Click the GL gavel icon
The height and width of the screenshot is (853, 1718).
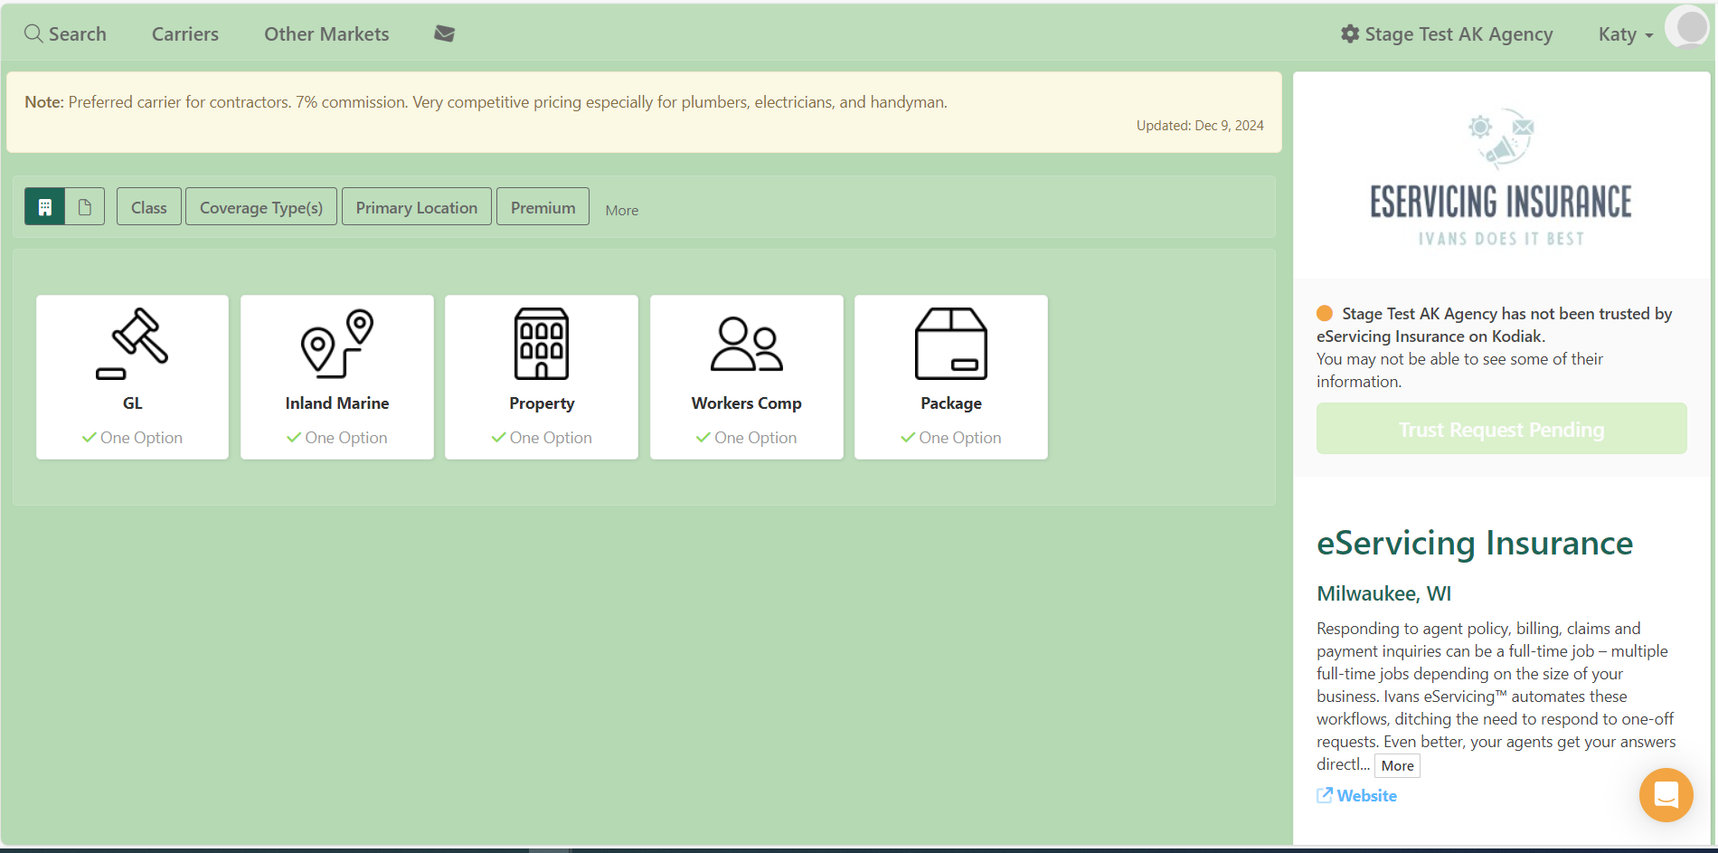click(132, 344)
